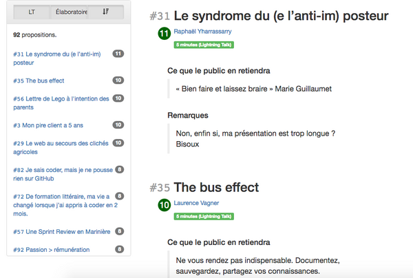Visit author Laurence Vagner's profile link

tap(196, 203)
